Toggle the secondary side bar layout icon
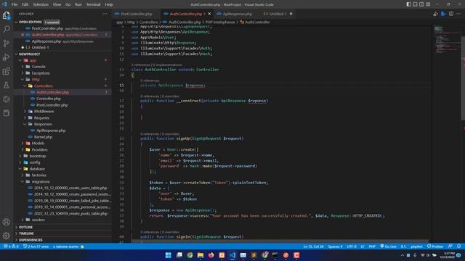The width and height of the screenshot is (465, 261). pos(421,4)
